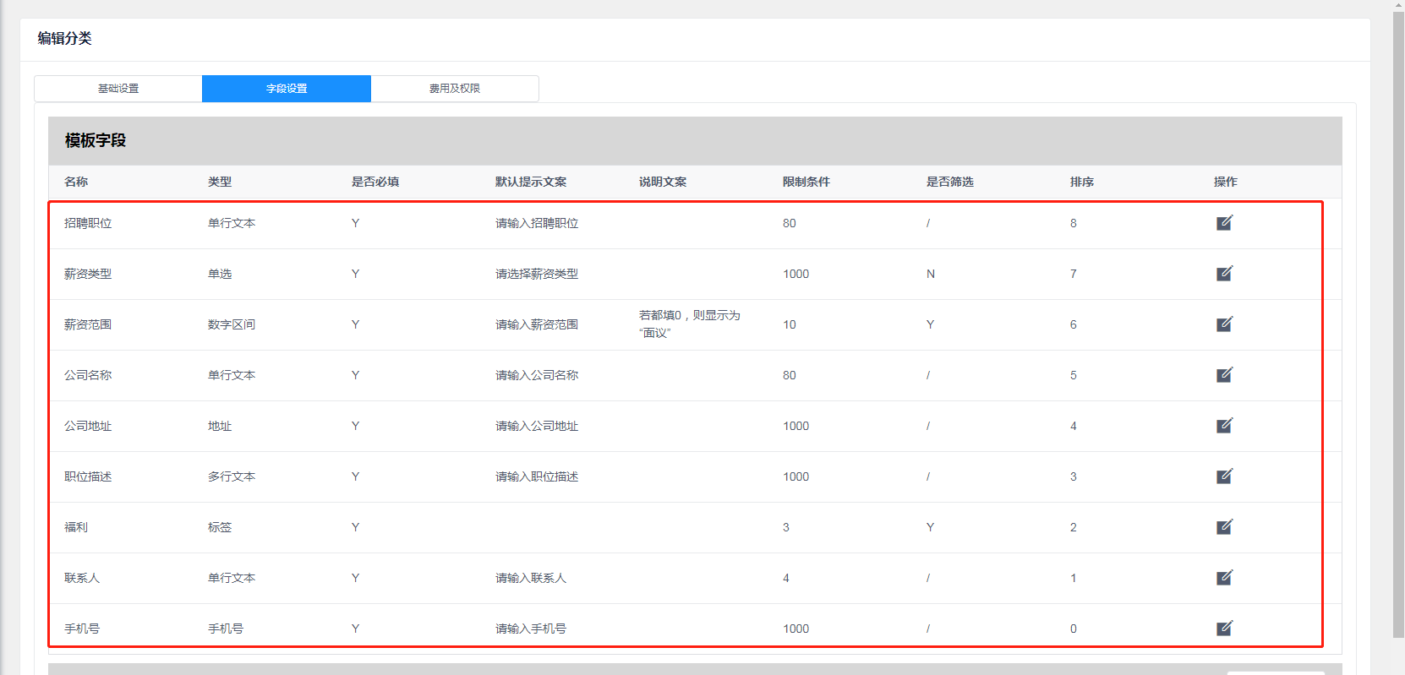This screenshot has height=675, width=1405.
Task: Click the 请选择薪资类型 placeholder text
Action: pos(537,274)
